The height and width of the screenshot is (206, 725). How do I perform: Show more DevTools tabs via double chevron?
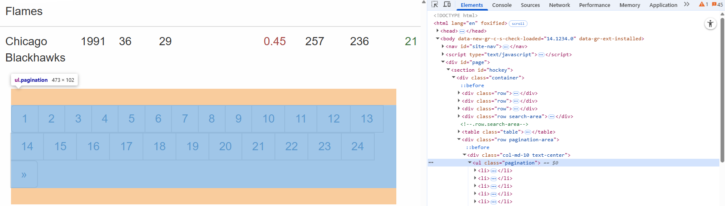coord(687,4)
